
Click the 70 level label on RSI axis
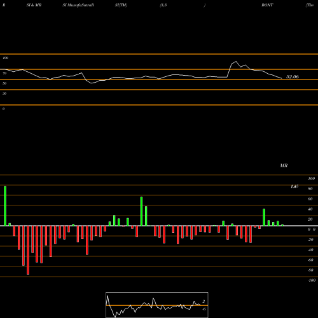pos(4,73)
